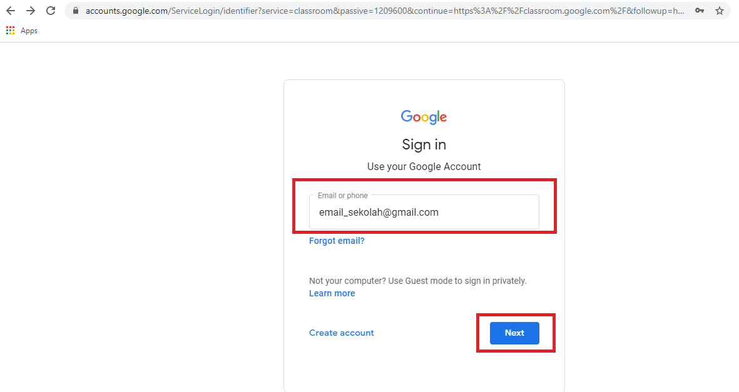The image size is (739, 392).
Task: View site info via the padlock icon
Action: (x=76, y=11)
